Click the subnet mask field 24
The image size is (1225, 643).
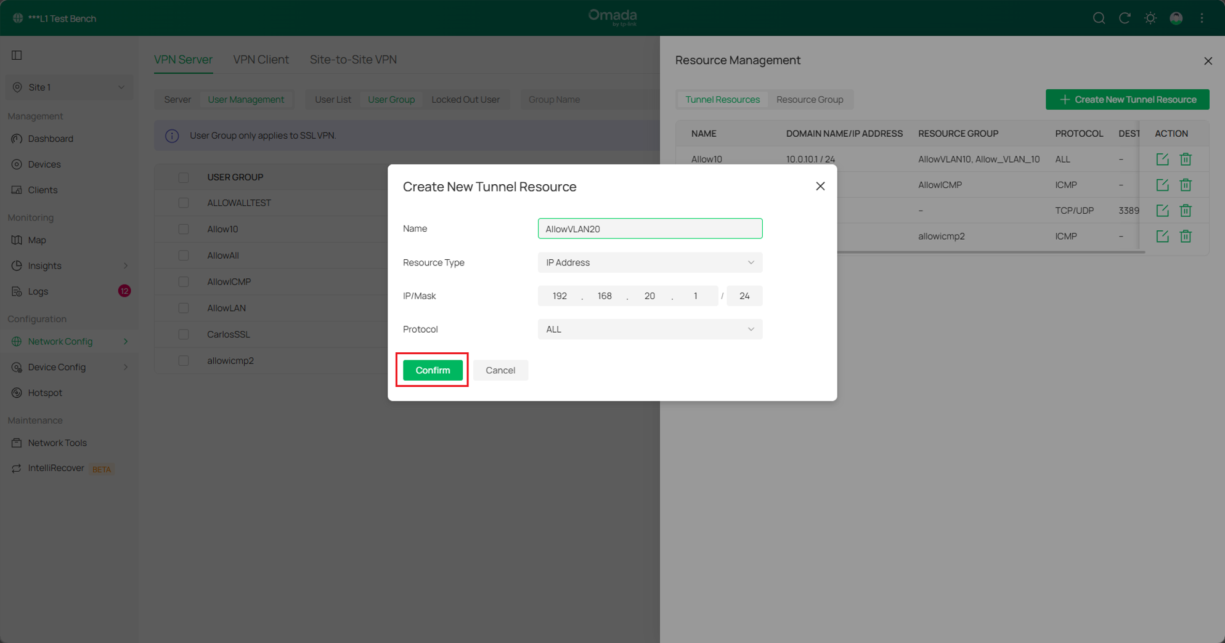tap(744, 296)
